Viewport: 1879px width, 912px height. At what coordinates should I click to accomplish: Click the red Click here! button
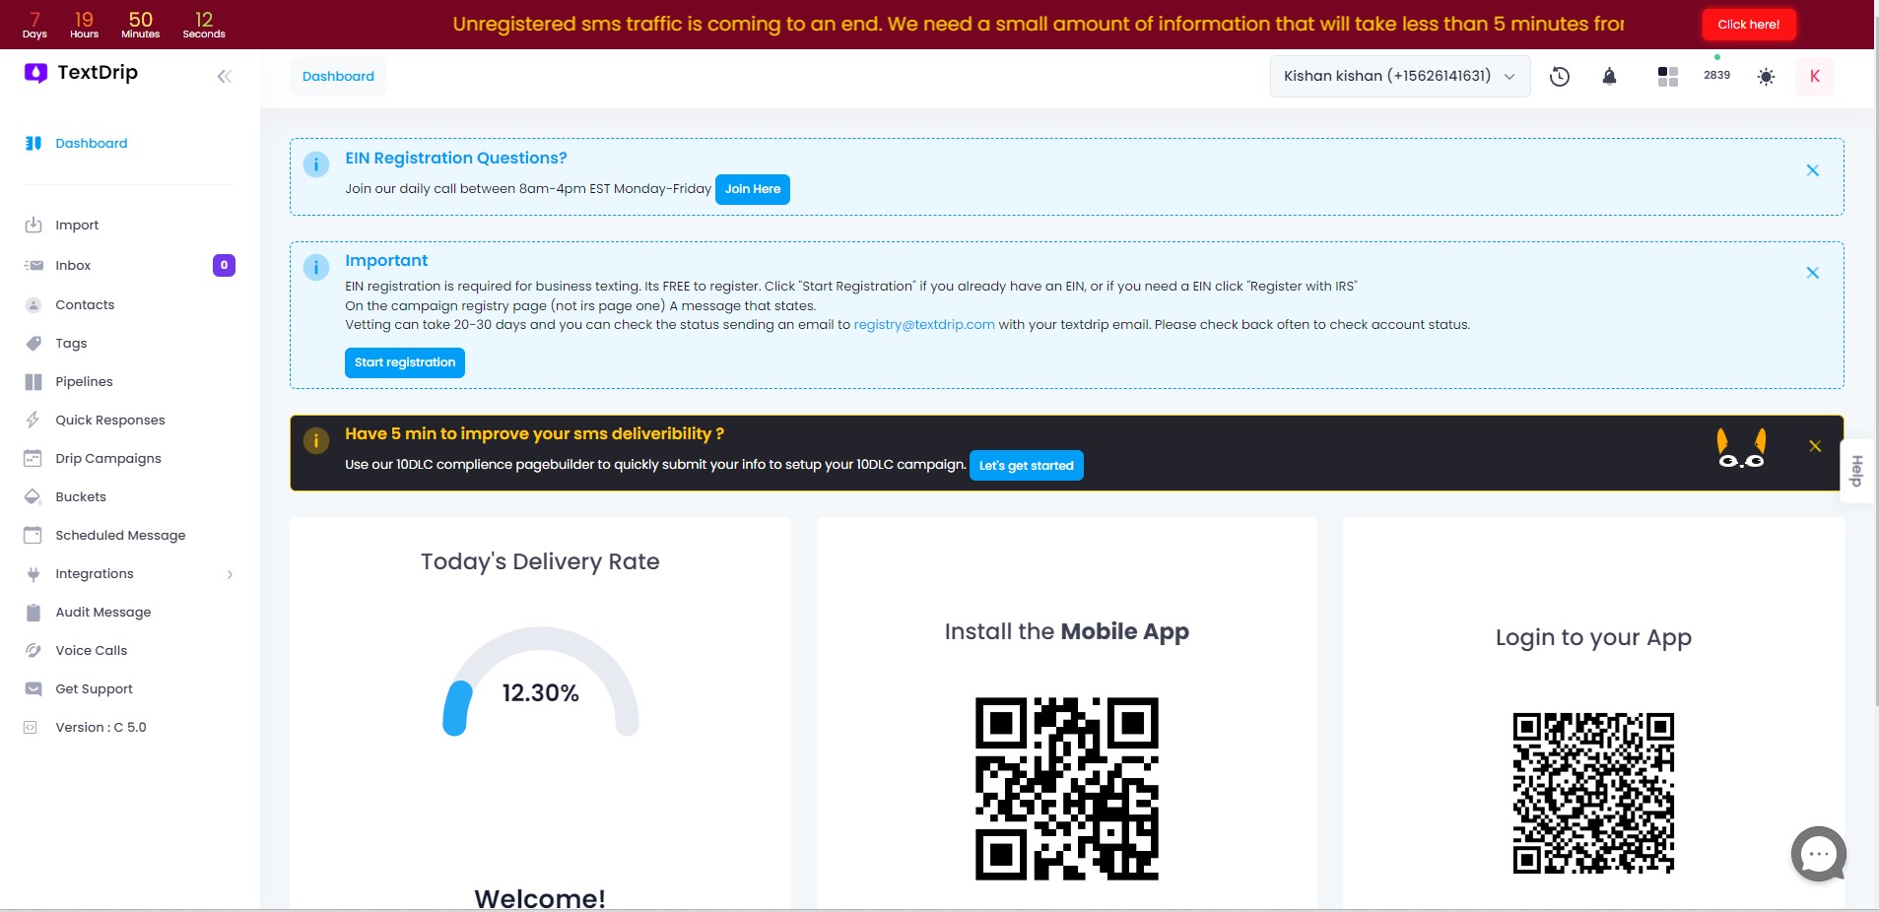1748,25
